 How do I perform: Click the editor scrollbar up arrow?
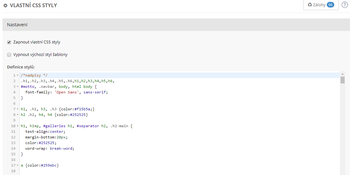tap(342, 73)
